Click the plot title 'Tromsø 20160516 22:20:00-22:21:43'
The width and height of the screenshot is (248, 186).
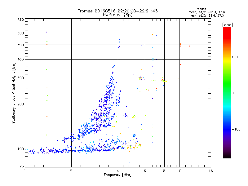point(117,11)
